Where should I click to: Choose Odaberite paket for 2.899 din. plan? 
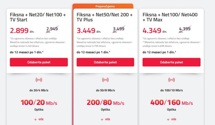pos(39,62)
